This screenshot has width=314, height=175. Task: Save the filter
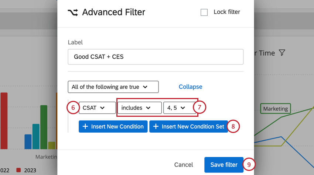[223, 165]
